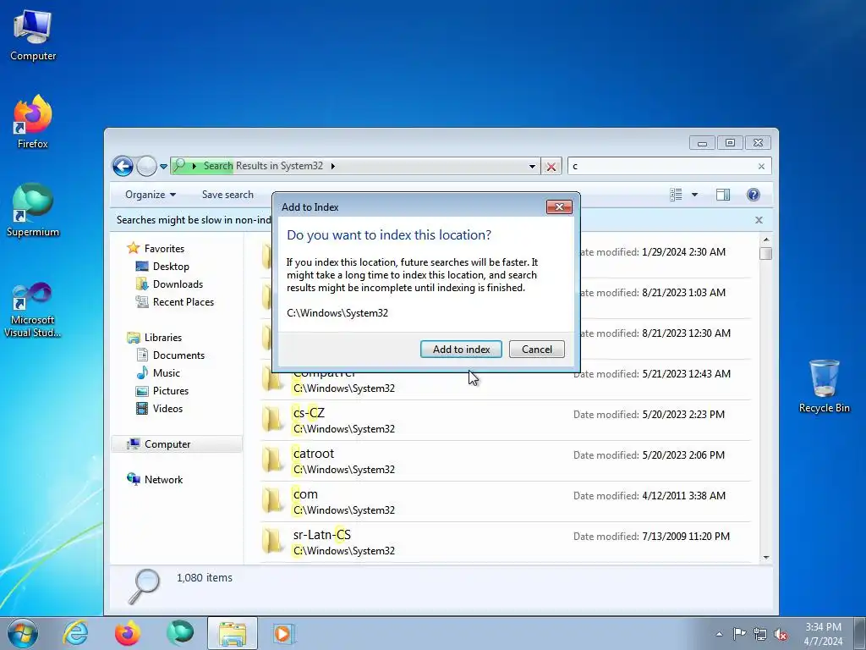Open the Organize menu

151,195
